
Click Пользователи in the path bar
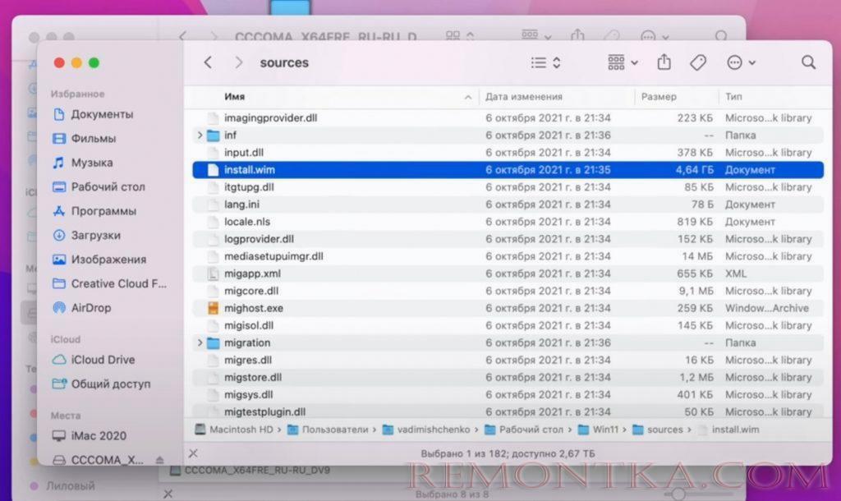click(x=329, y=430)
